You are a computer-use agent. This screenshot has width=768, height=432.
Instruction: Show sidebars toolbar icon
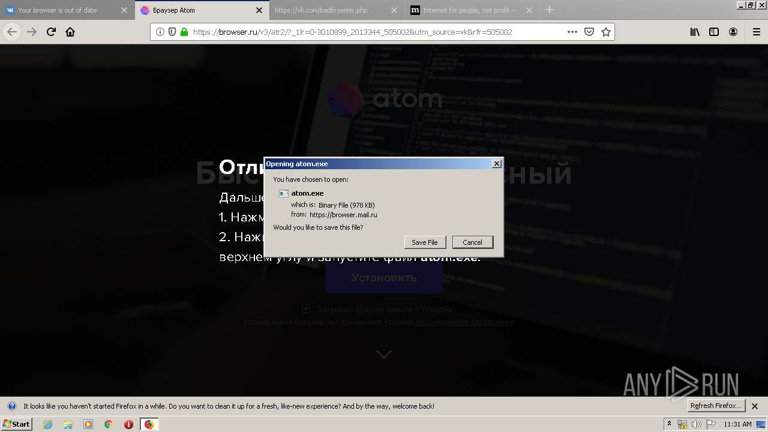[x=714, y=32]
